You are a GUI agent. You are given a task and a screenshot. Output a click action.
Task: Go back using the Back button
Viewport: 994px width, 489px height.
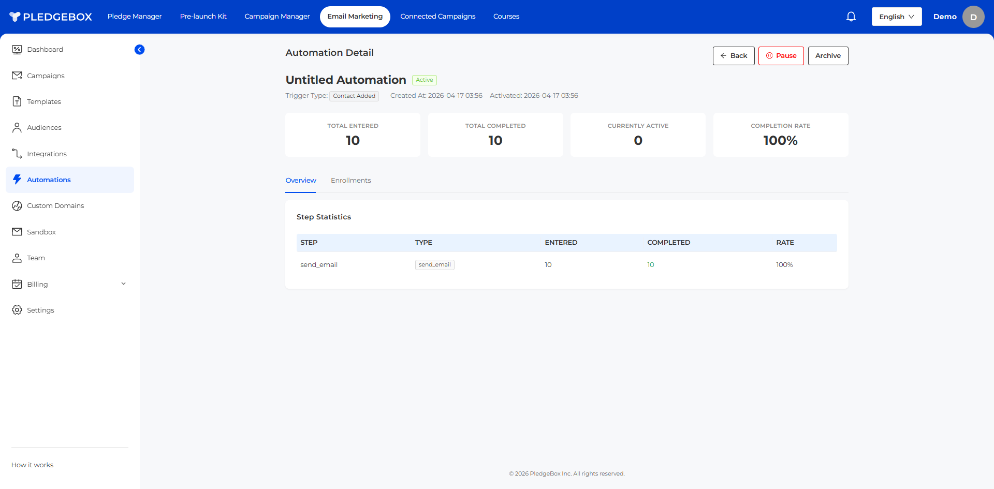(733, 56)
